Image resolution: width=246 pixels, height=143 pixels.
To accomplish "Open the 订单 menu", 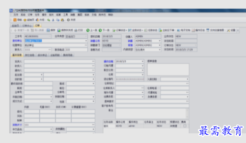I will pos(30,15).
